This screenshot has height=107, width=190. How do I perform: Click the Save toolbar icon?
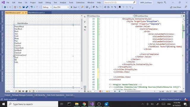[x=24, y=7]
